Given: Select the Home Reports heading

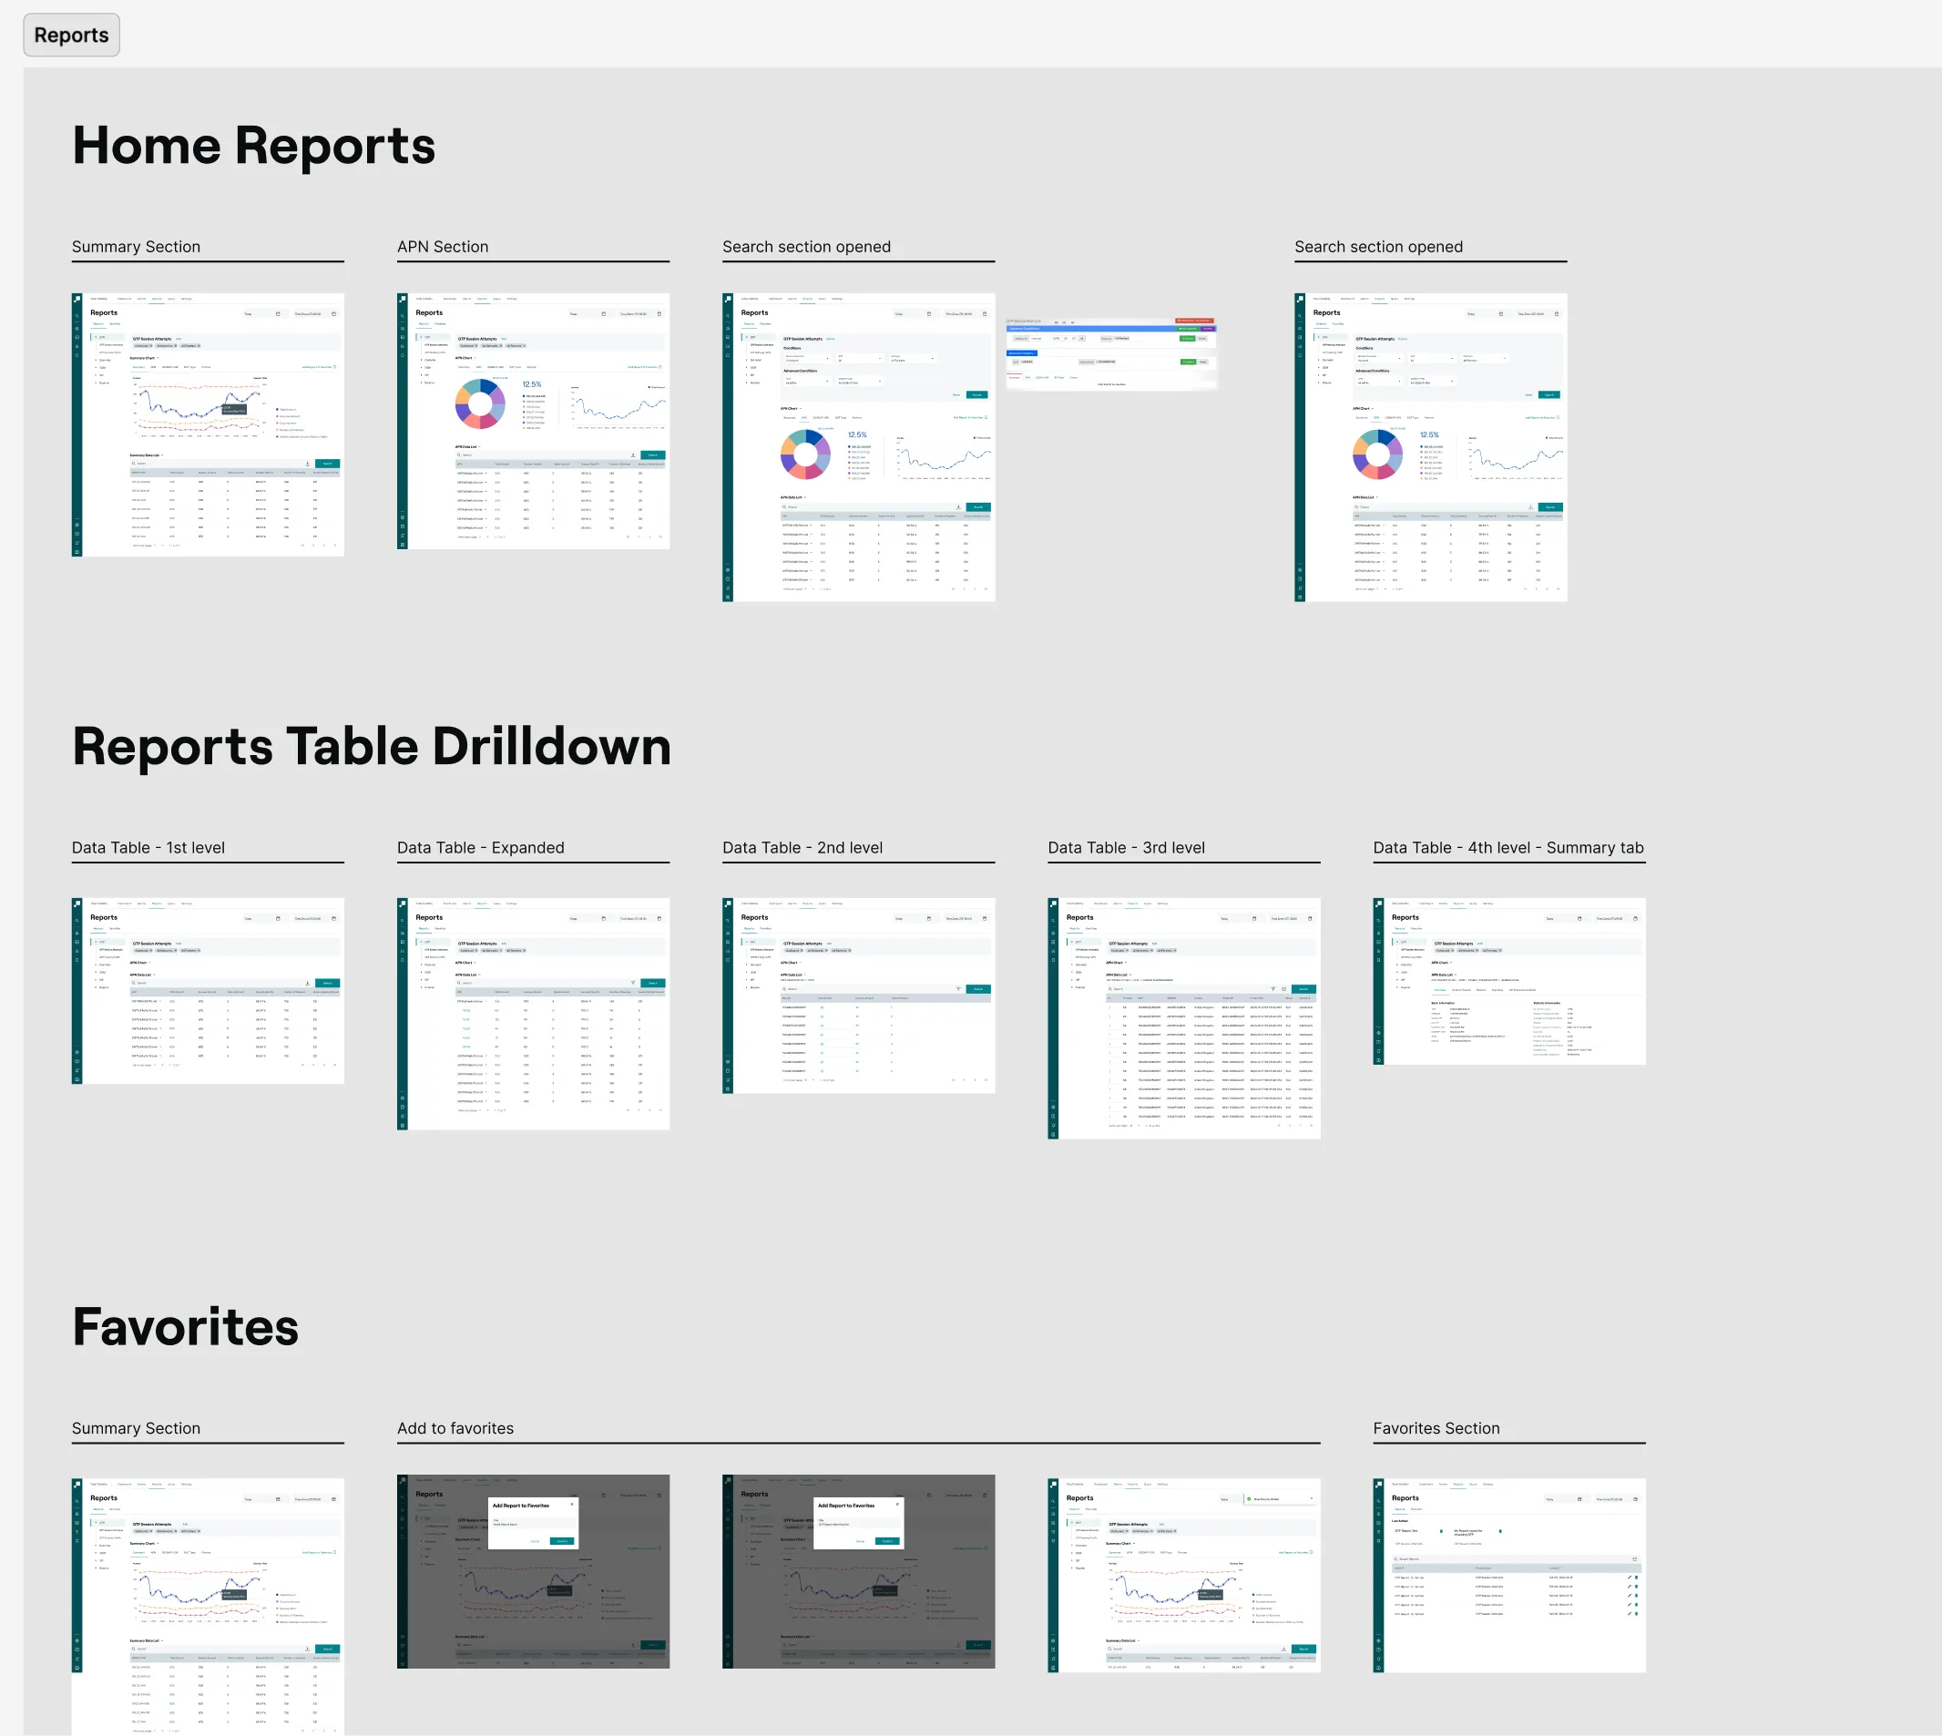Looking at the screenshot, I should click(254, 146).
